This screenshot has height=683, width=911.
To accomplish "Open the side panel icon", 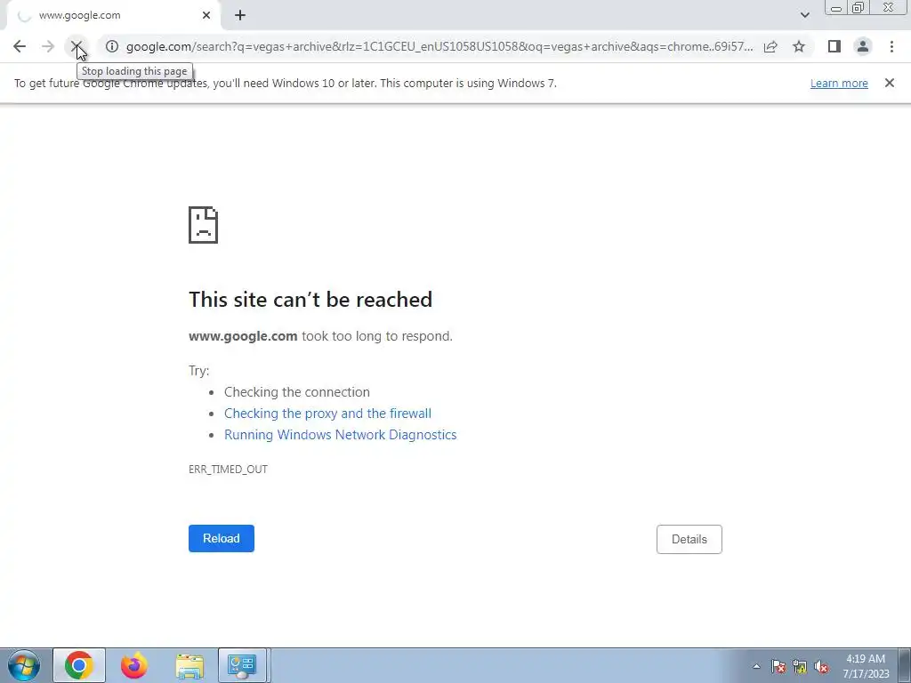I will click(834, 46).
